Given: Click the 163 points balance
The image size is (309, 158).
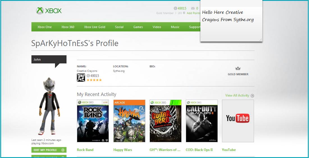Looking at the screenshot, I should tap(180, 13).
